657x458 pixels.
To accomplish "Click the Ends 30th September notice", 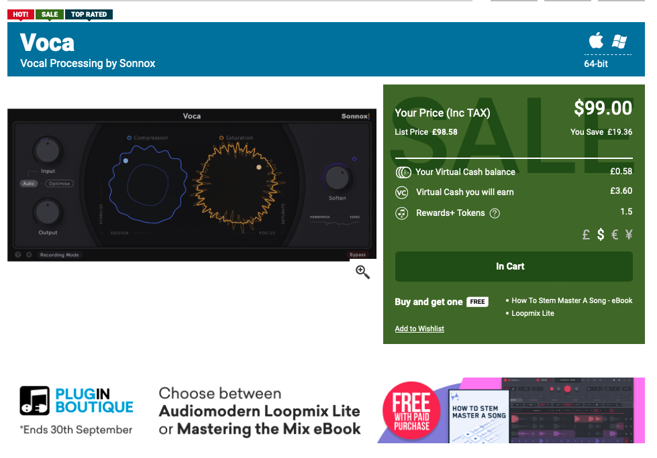I will (x=76, y=430).
